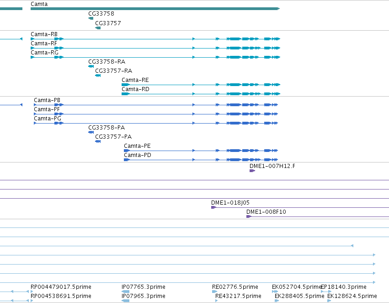Click the DME1-007H12.F label
This screenshot has width=389, height=303.
[x=272, y=166]
